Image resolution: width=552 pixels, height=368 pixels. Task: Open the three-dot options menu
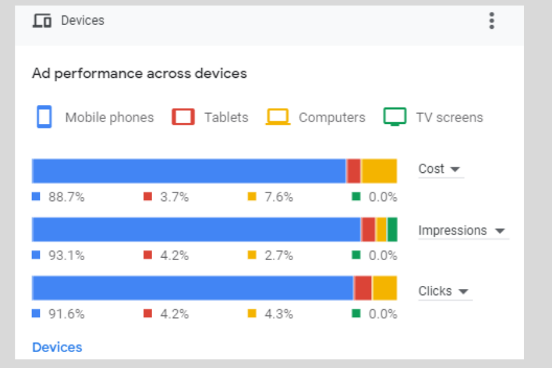click(491, 20)
